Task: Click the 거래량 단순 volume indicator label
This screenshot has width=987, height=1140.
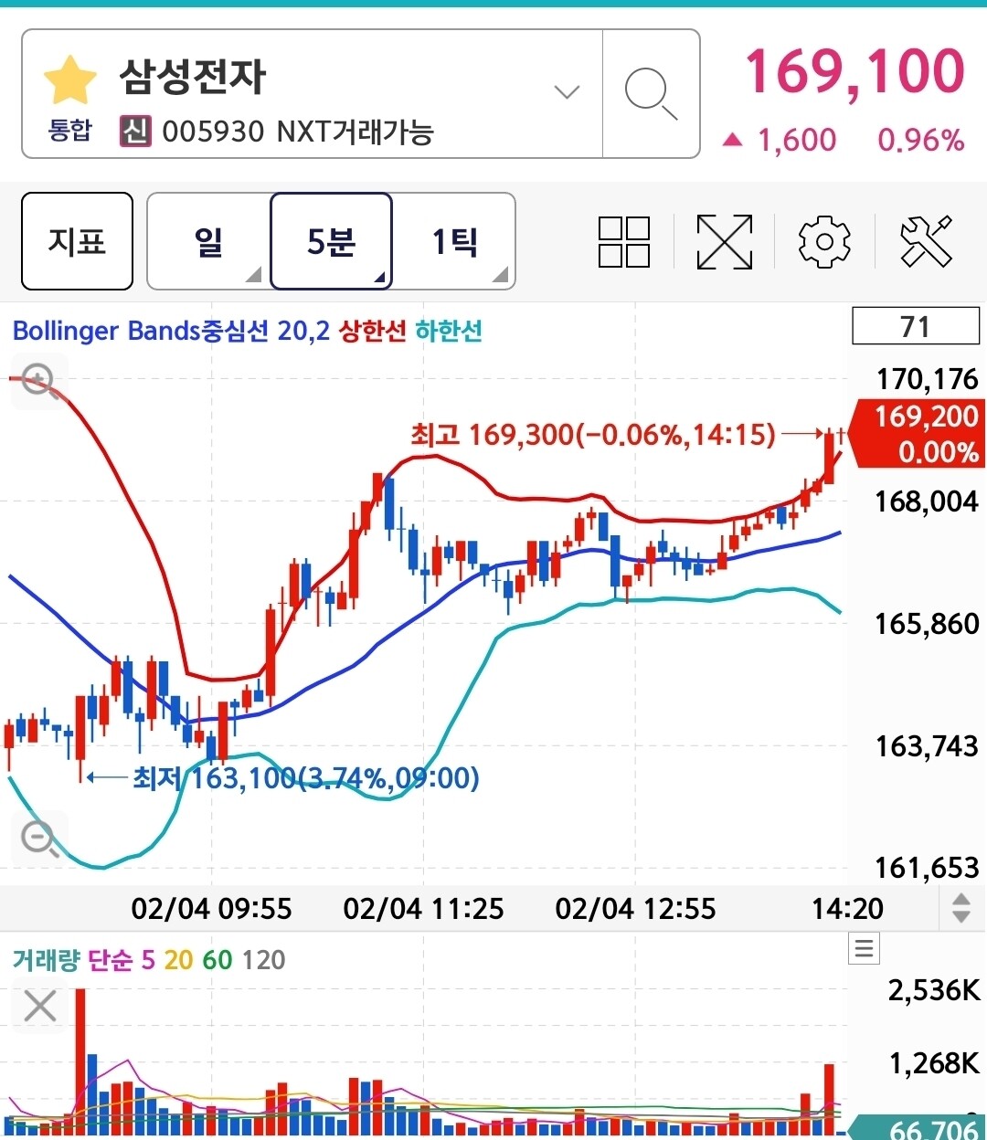Action: [72, 960]
